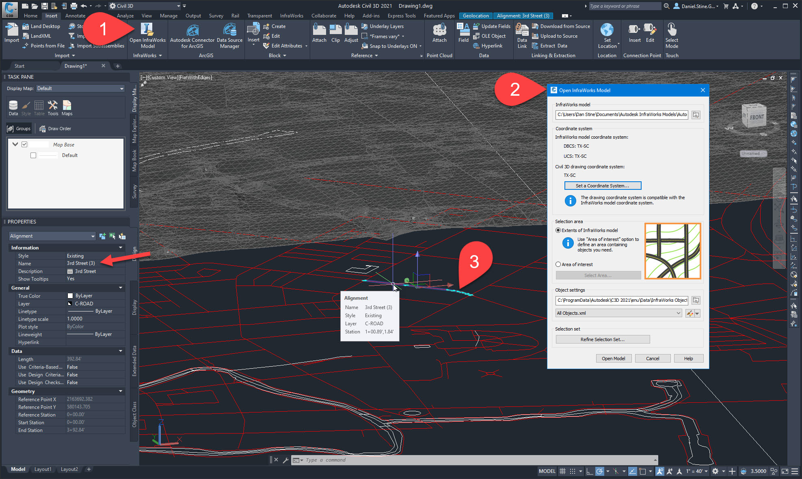Viewport: 802px width, 479px height.
Task: Open Data Source Manager
Action: tap(229, 36)
